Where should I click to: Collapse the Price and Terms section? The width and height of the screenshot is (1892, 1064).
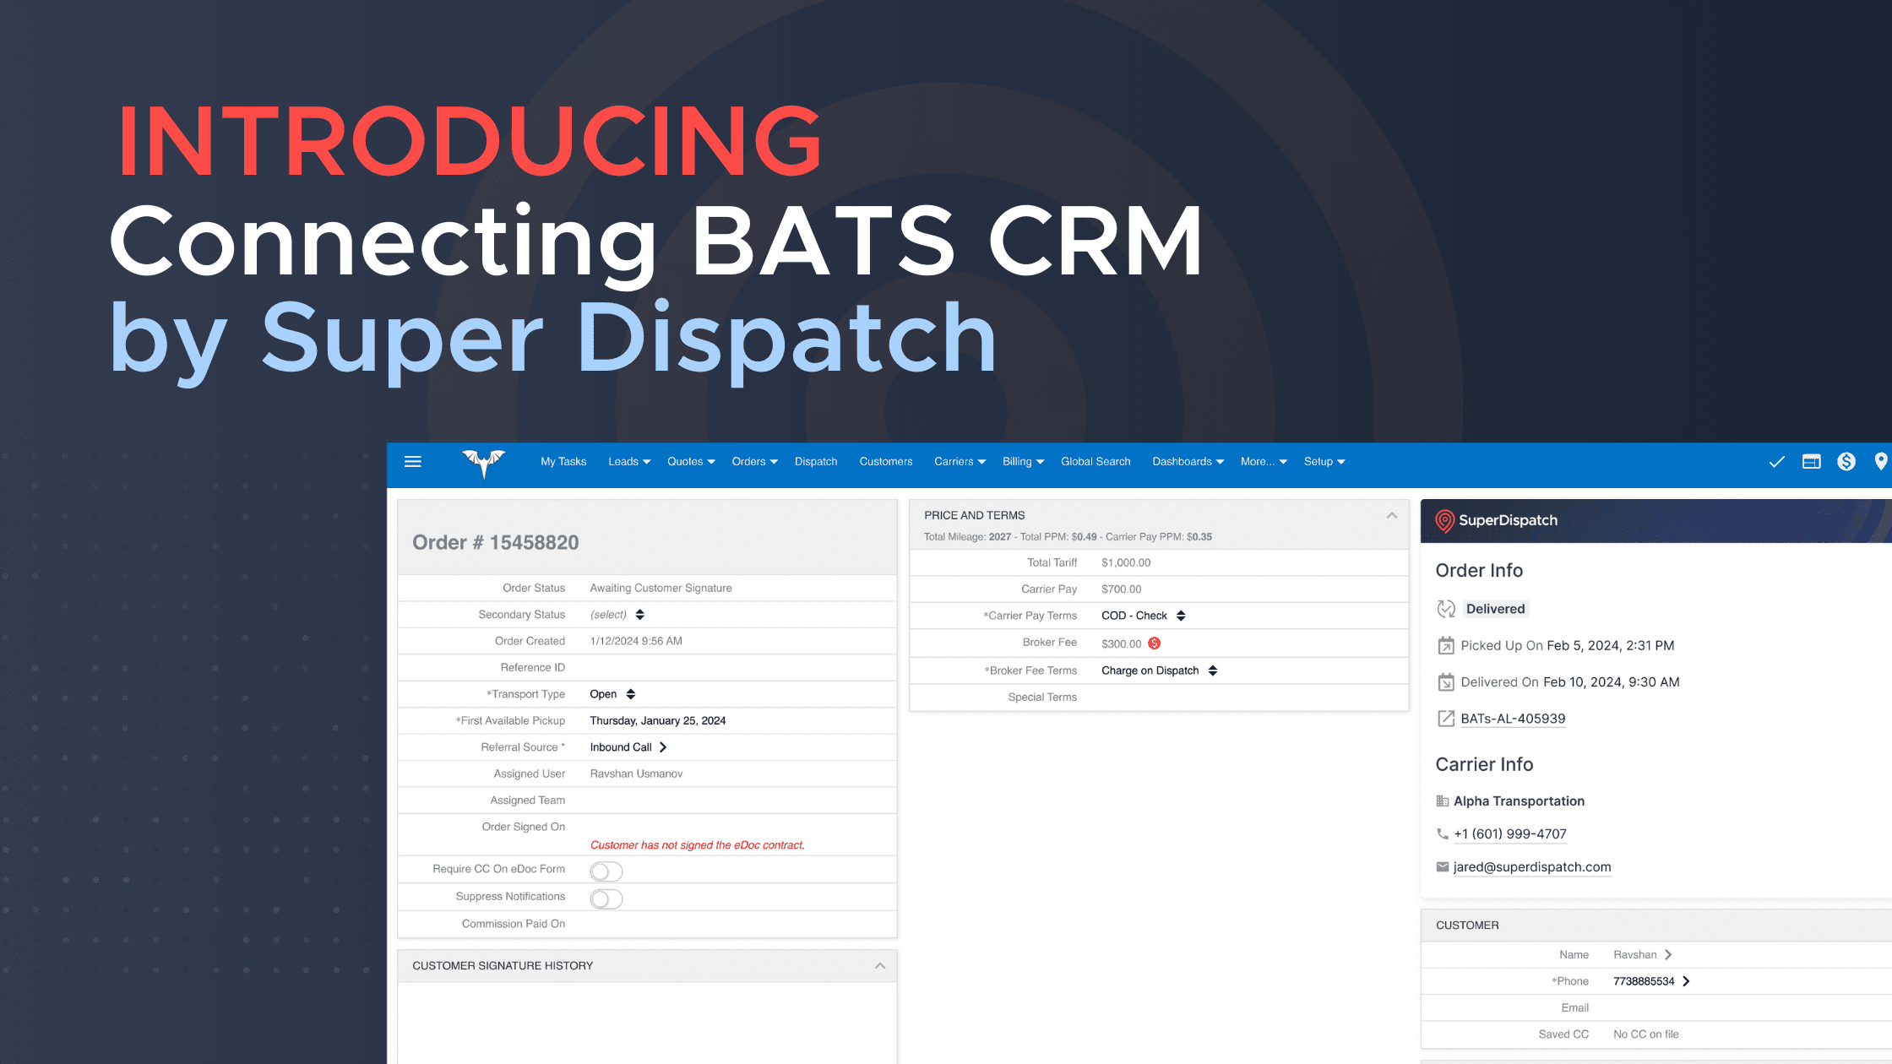[x=1391, y=515]
